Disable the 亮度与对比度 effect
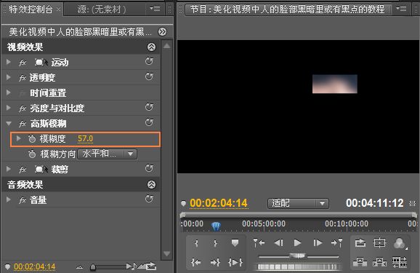420x273 pixels. coord(23,108)
